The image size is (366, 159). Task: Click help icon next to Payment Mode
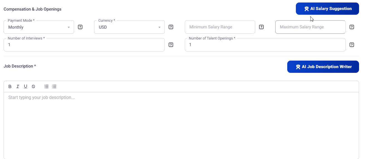coord(80,27)
